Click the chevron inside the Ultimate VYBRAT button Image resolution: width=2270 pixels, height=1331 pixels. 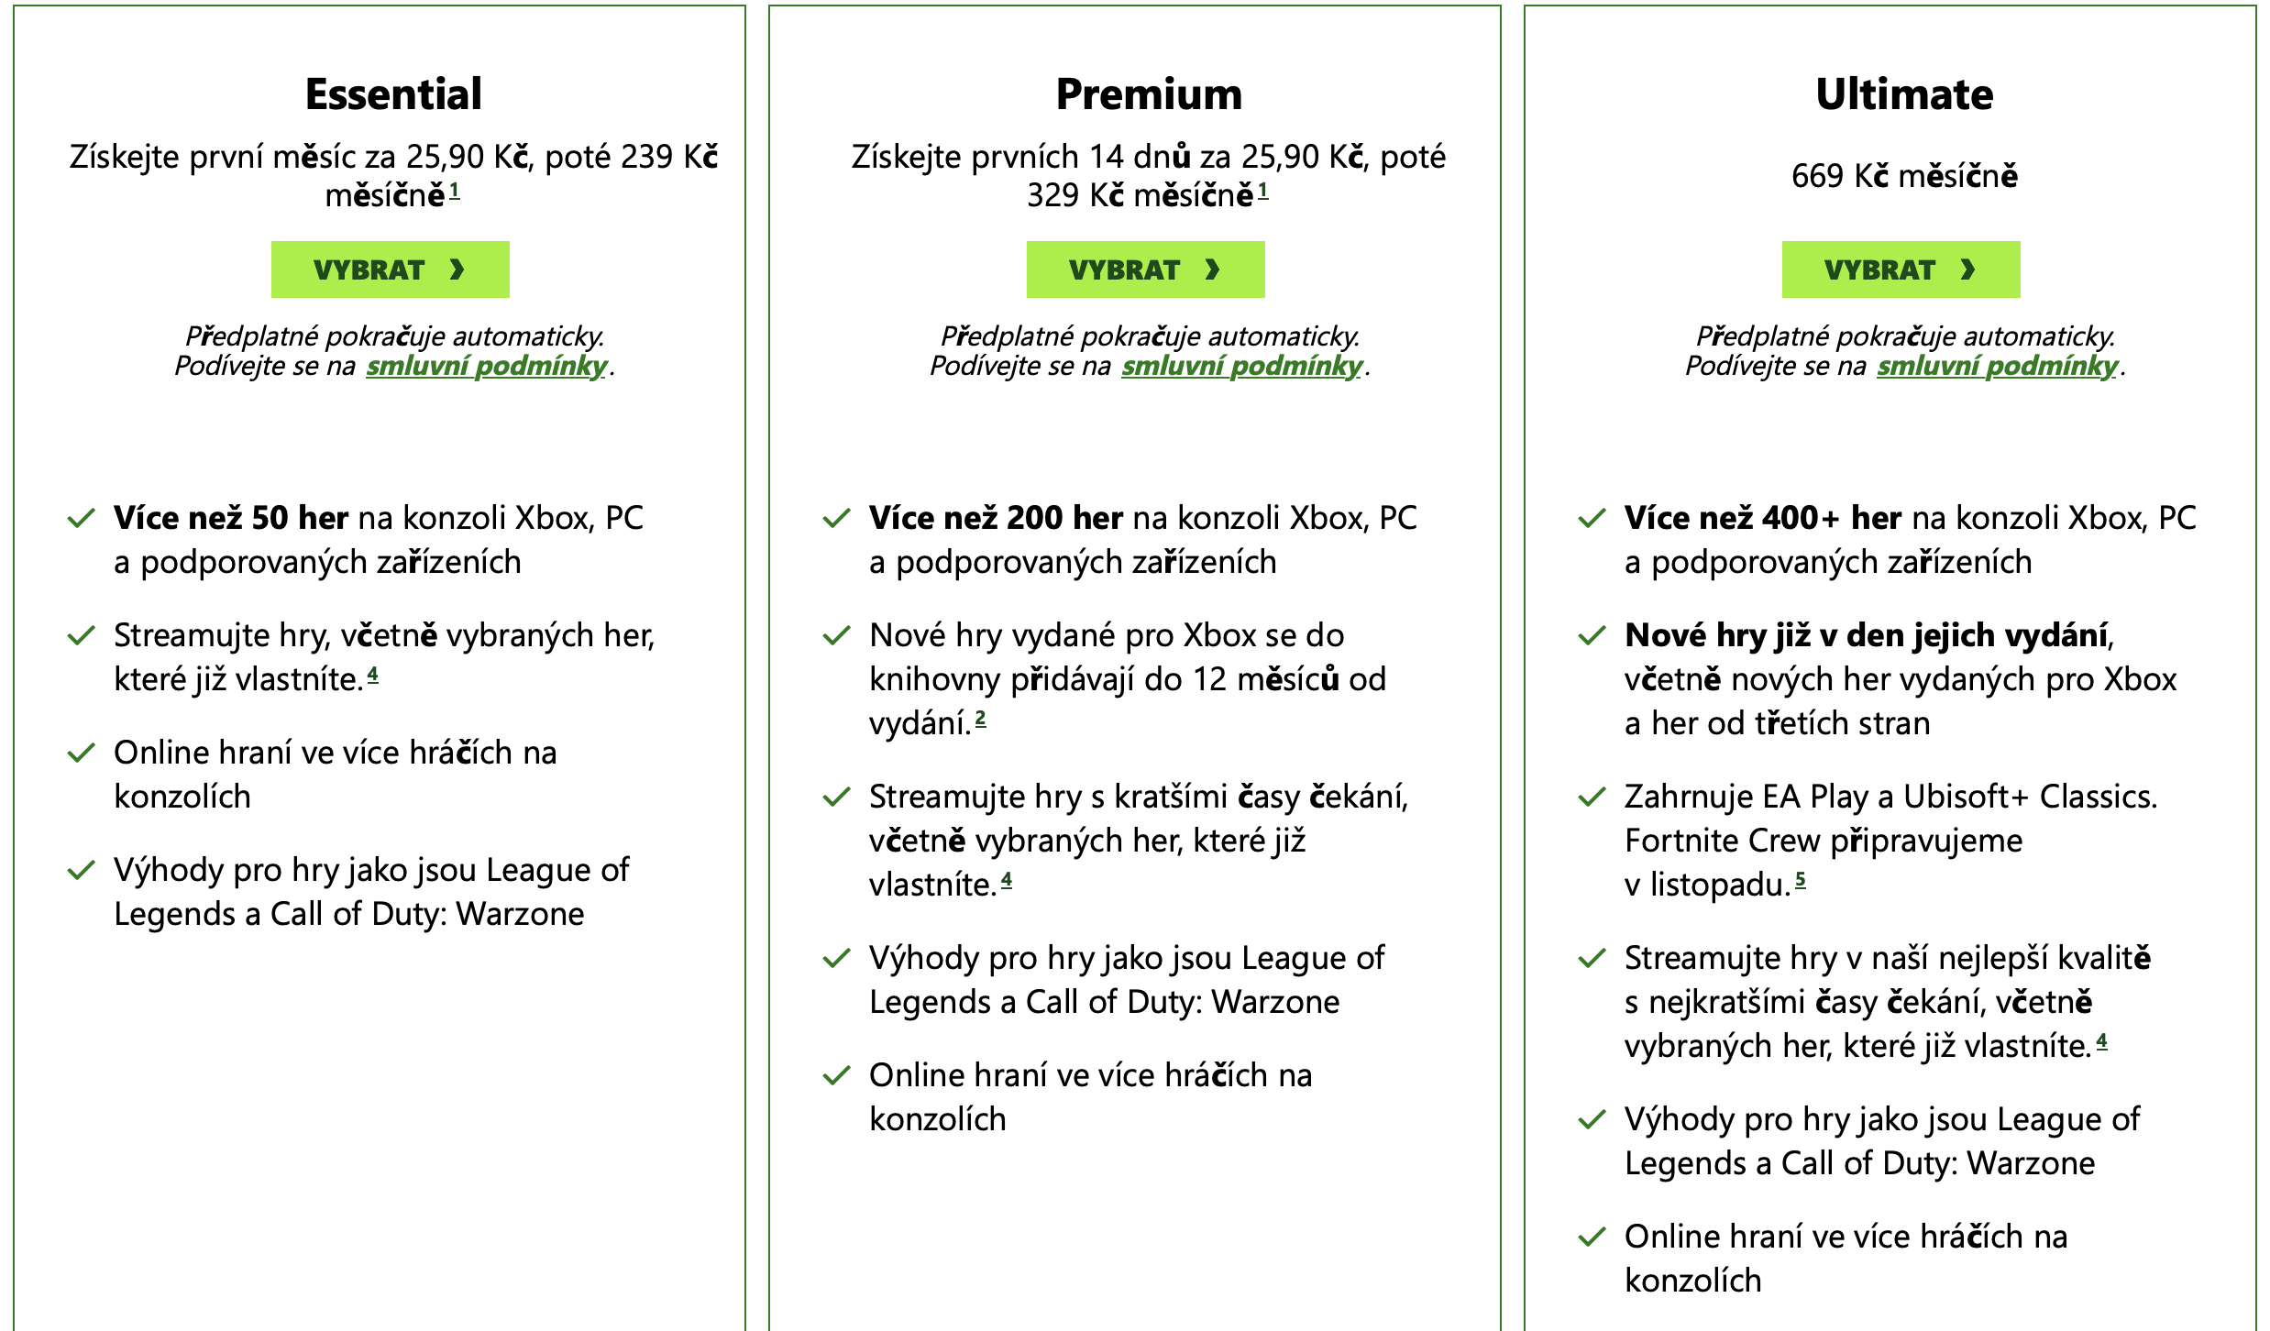pos(1968,269)
